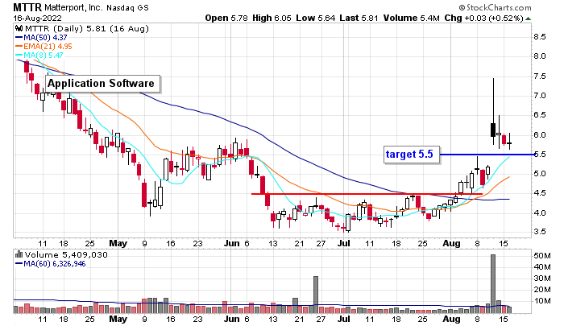The width and height of the screenshot is (564, 326).
Task: Click the Nasdaq GS exchange label
Action: [127, 7]
